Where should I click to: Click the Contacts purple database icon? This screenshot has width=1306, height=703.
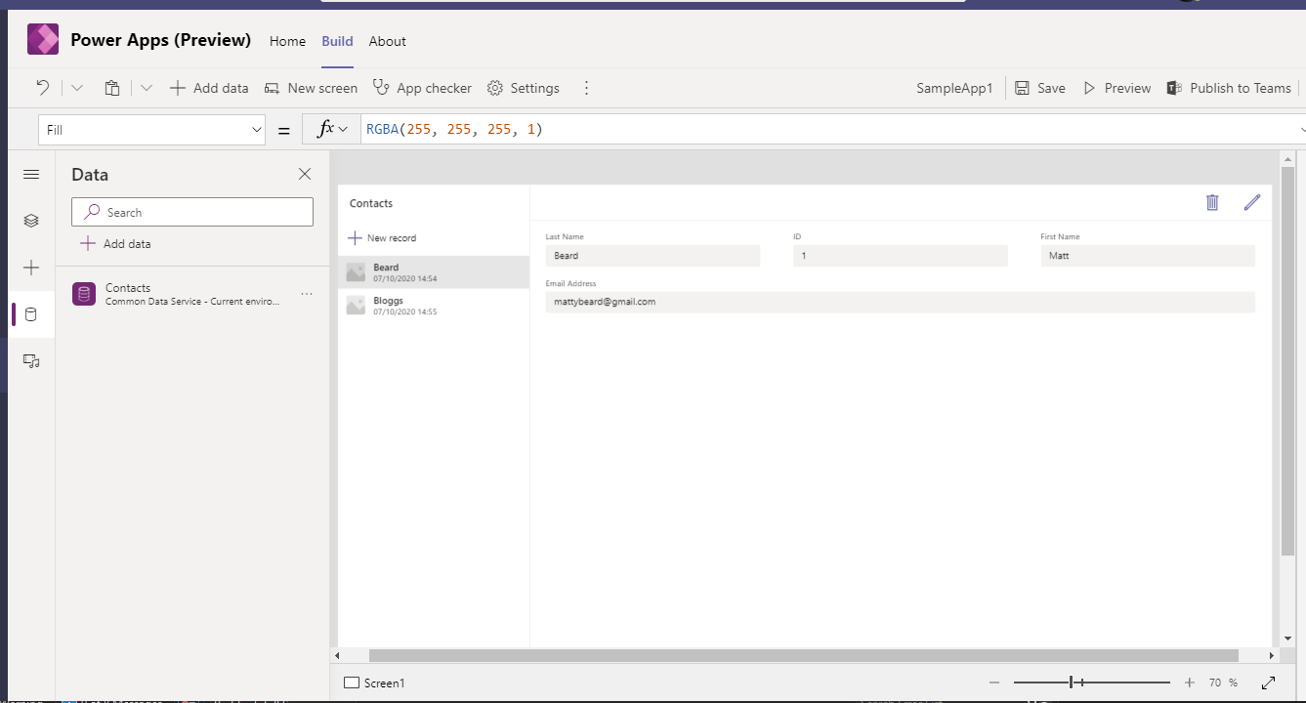[x=84, y=294]
